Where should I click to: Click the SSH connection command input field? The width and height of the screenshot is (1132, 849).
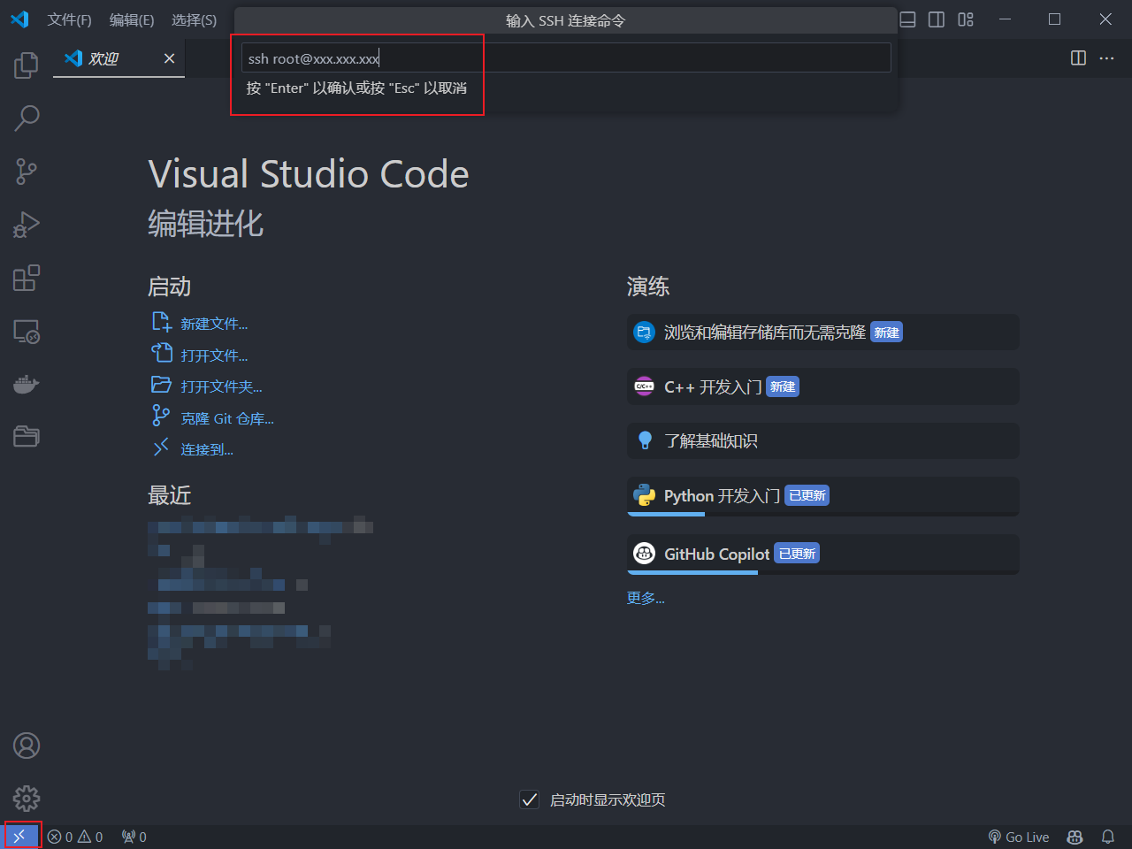click(566, 58)
